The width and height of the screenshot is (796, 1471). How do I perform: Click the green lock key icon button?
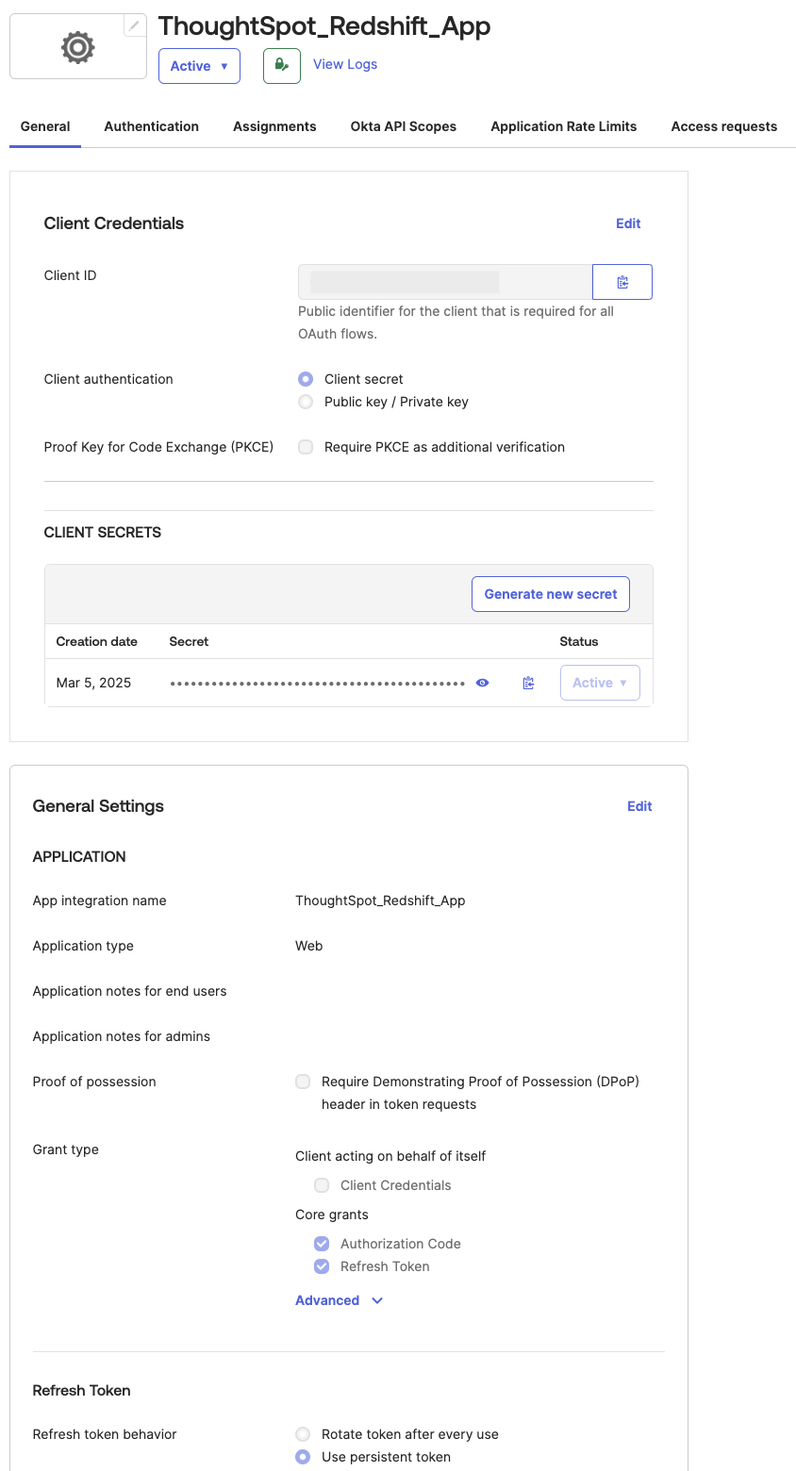(x=281, y=65)
